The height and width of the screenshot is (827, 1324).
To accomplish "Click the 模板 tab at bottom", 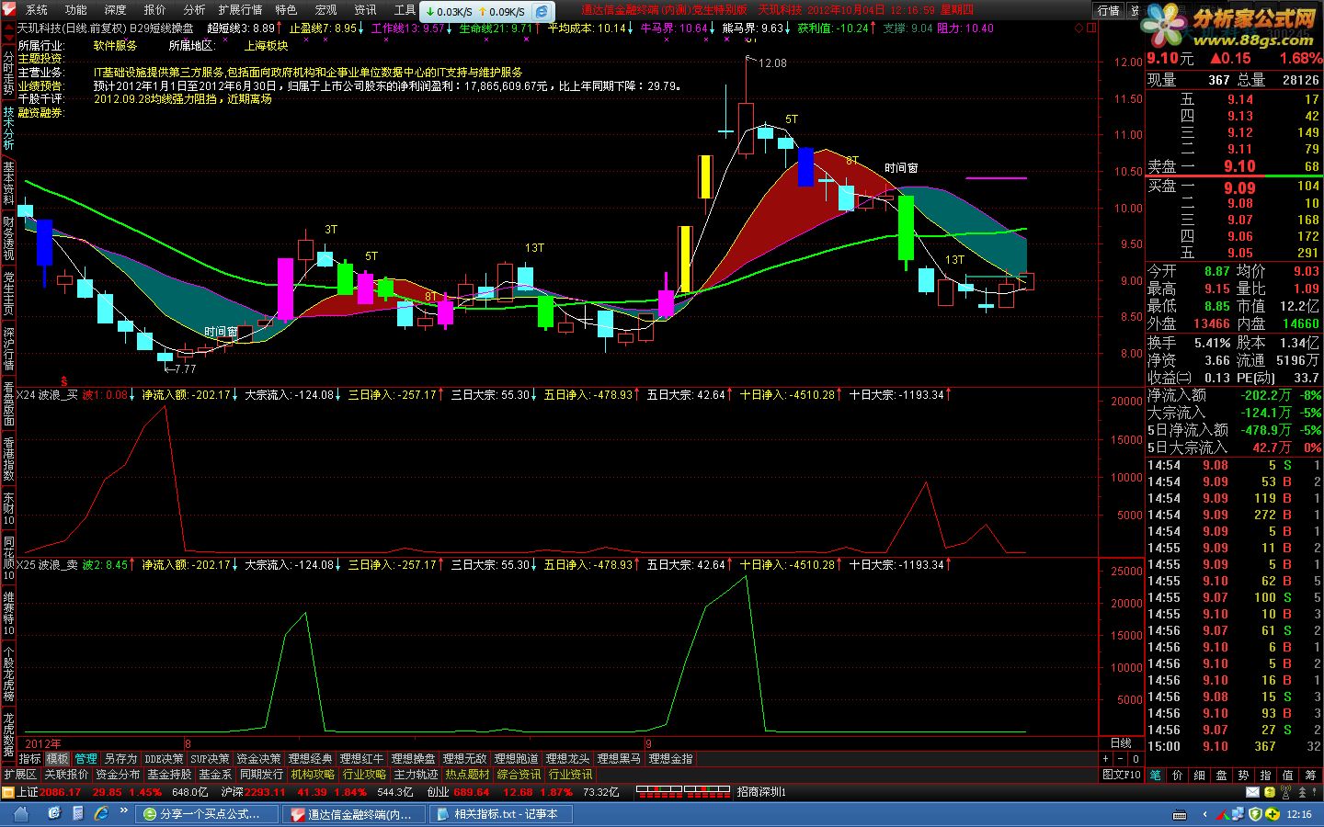I will pos(57,759).
